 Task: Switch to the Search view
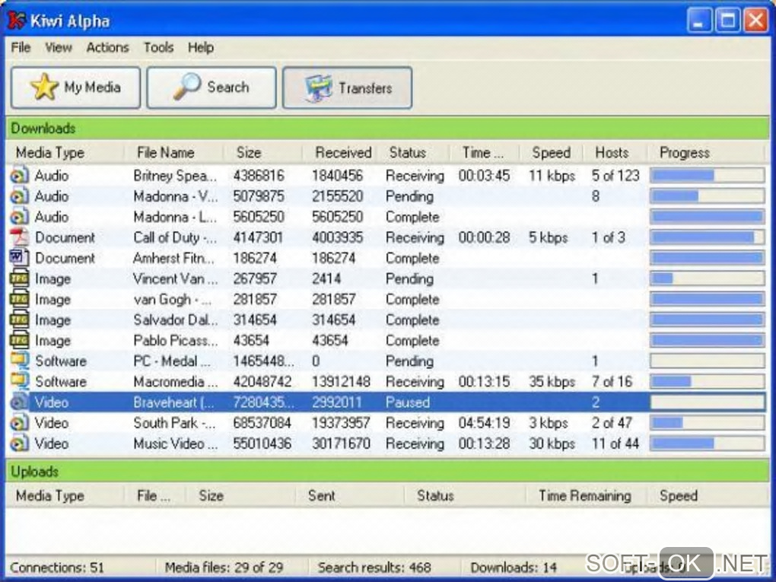pos(211,87)
